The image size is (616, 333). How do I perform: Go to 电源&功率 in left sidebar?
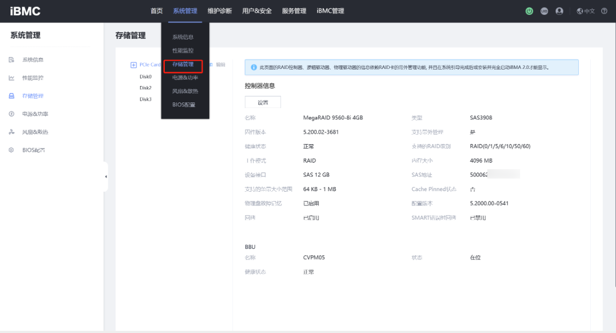(36, 114)
